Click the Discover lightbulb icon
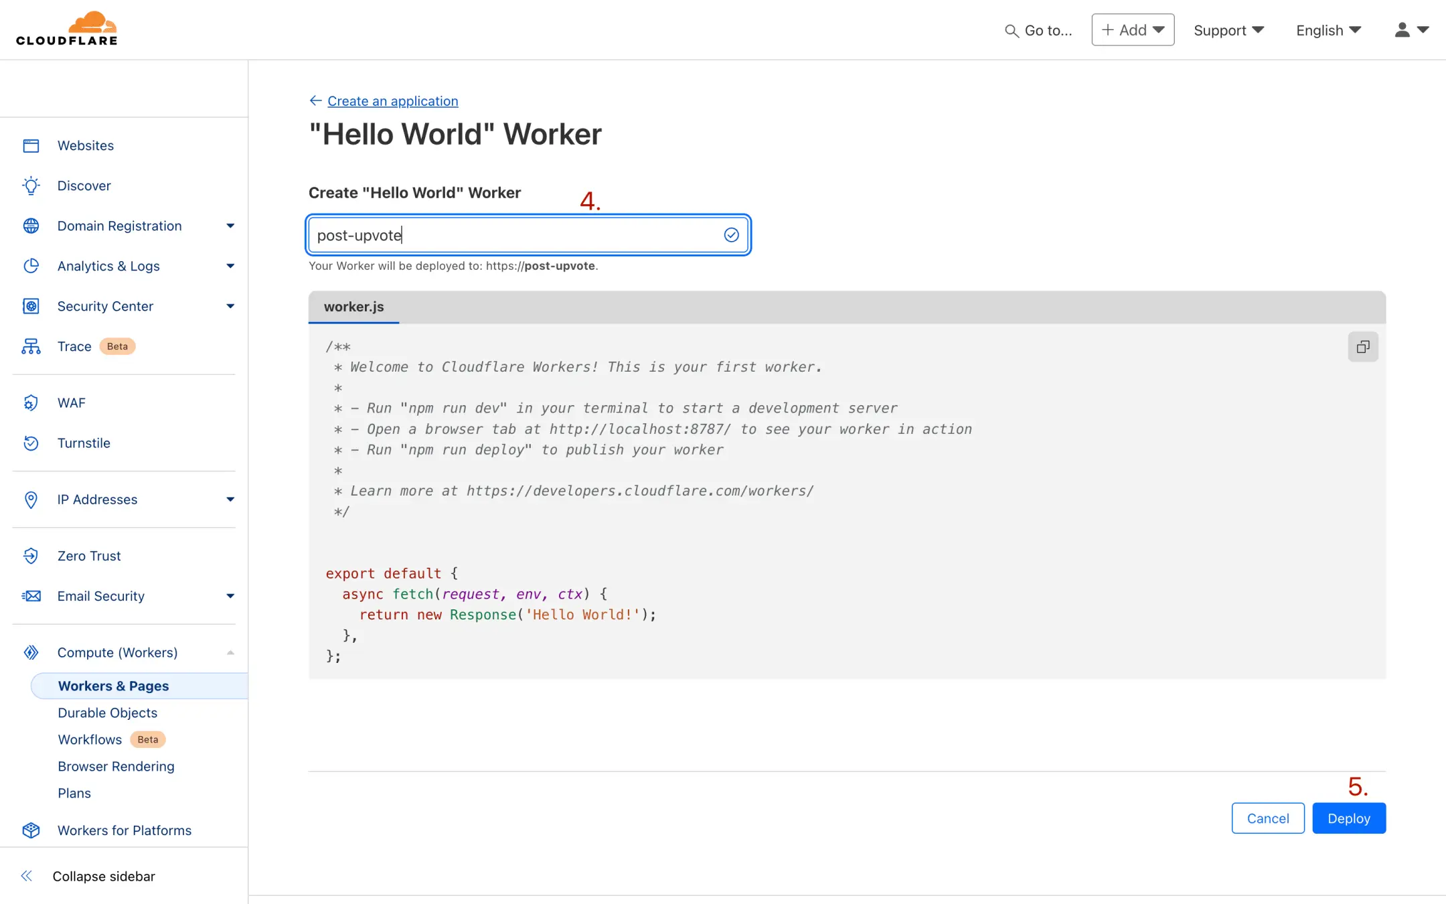The image size is (1446, 904). tap(31, 185)
